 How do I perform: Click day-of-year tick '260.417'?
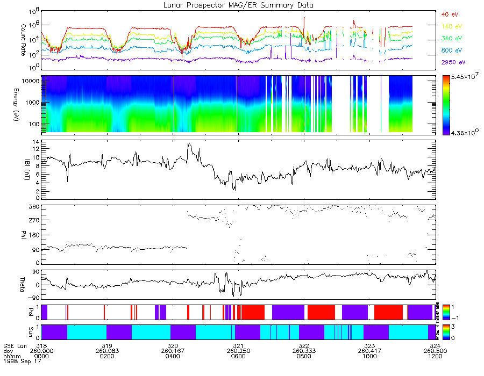tap(369, 351)
